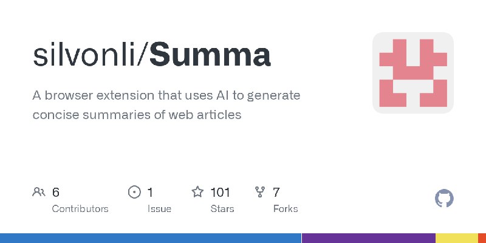
Task: Click the GitHub logo icon
Action: [445, 199]
